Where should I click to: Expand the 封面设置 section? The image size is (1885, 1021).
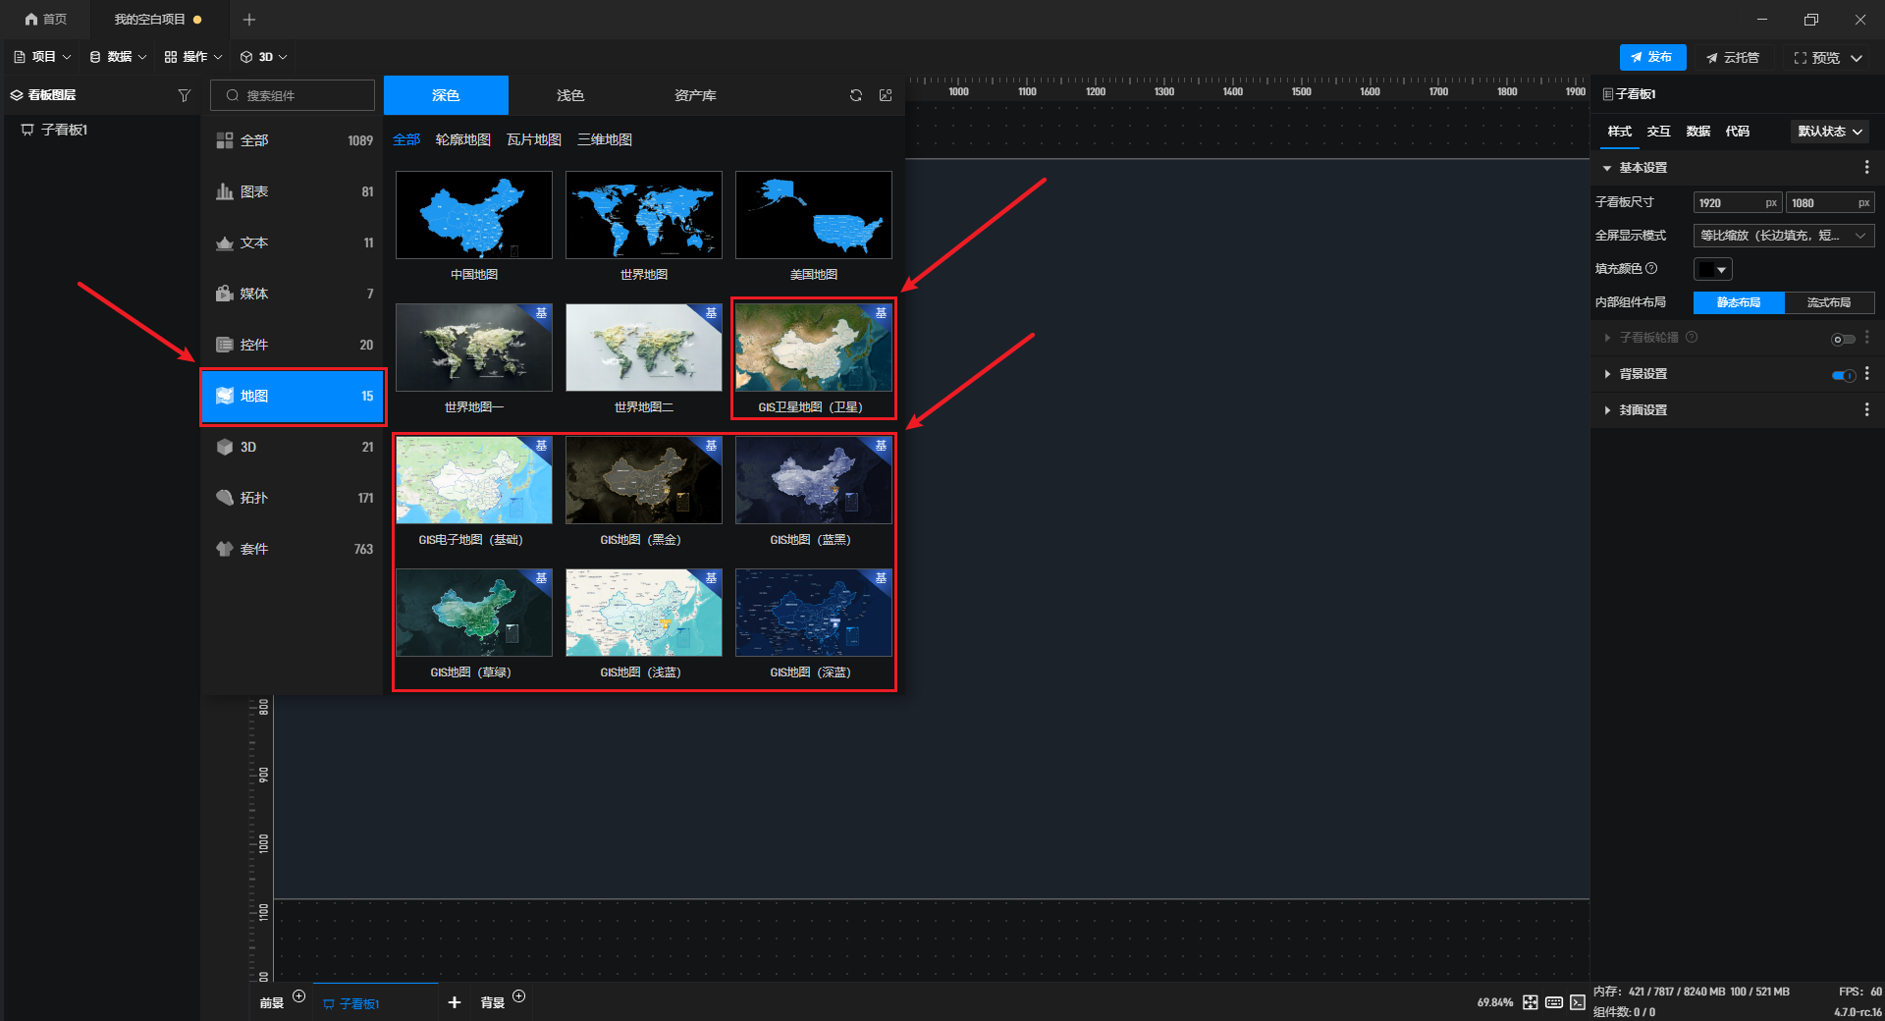(x=1643, y=410)
